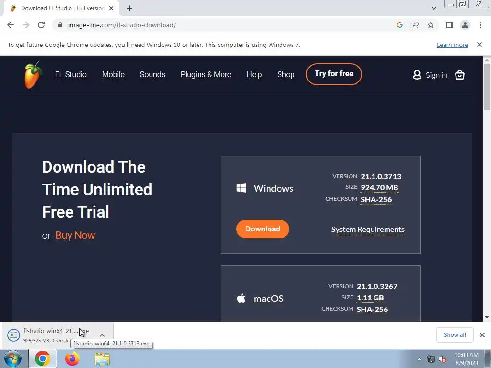
Task: Launch Firefox from the taskbar
Action: [x=72, y=358]
